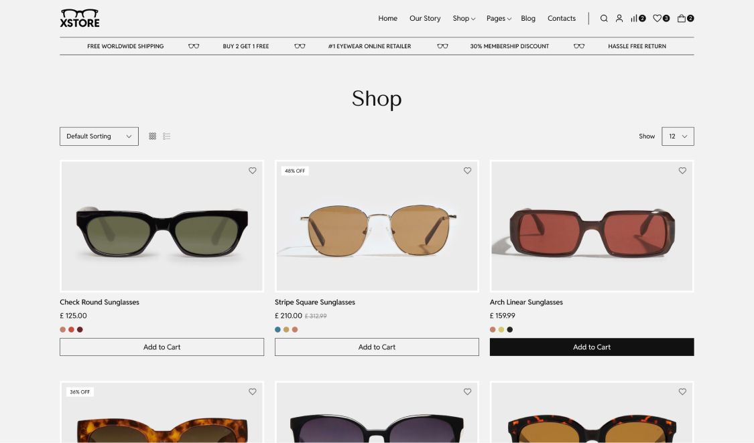Expand the Shop menu dropdown
The image size is (754, 443).
464,19
